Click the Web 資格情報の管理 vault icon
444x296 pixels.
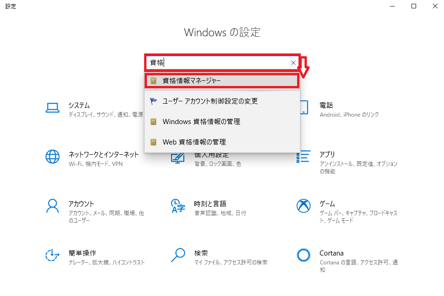pos(153,142)
